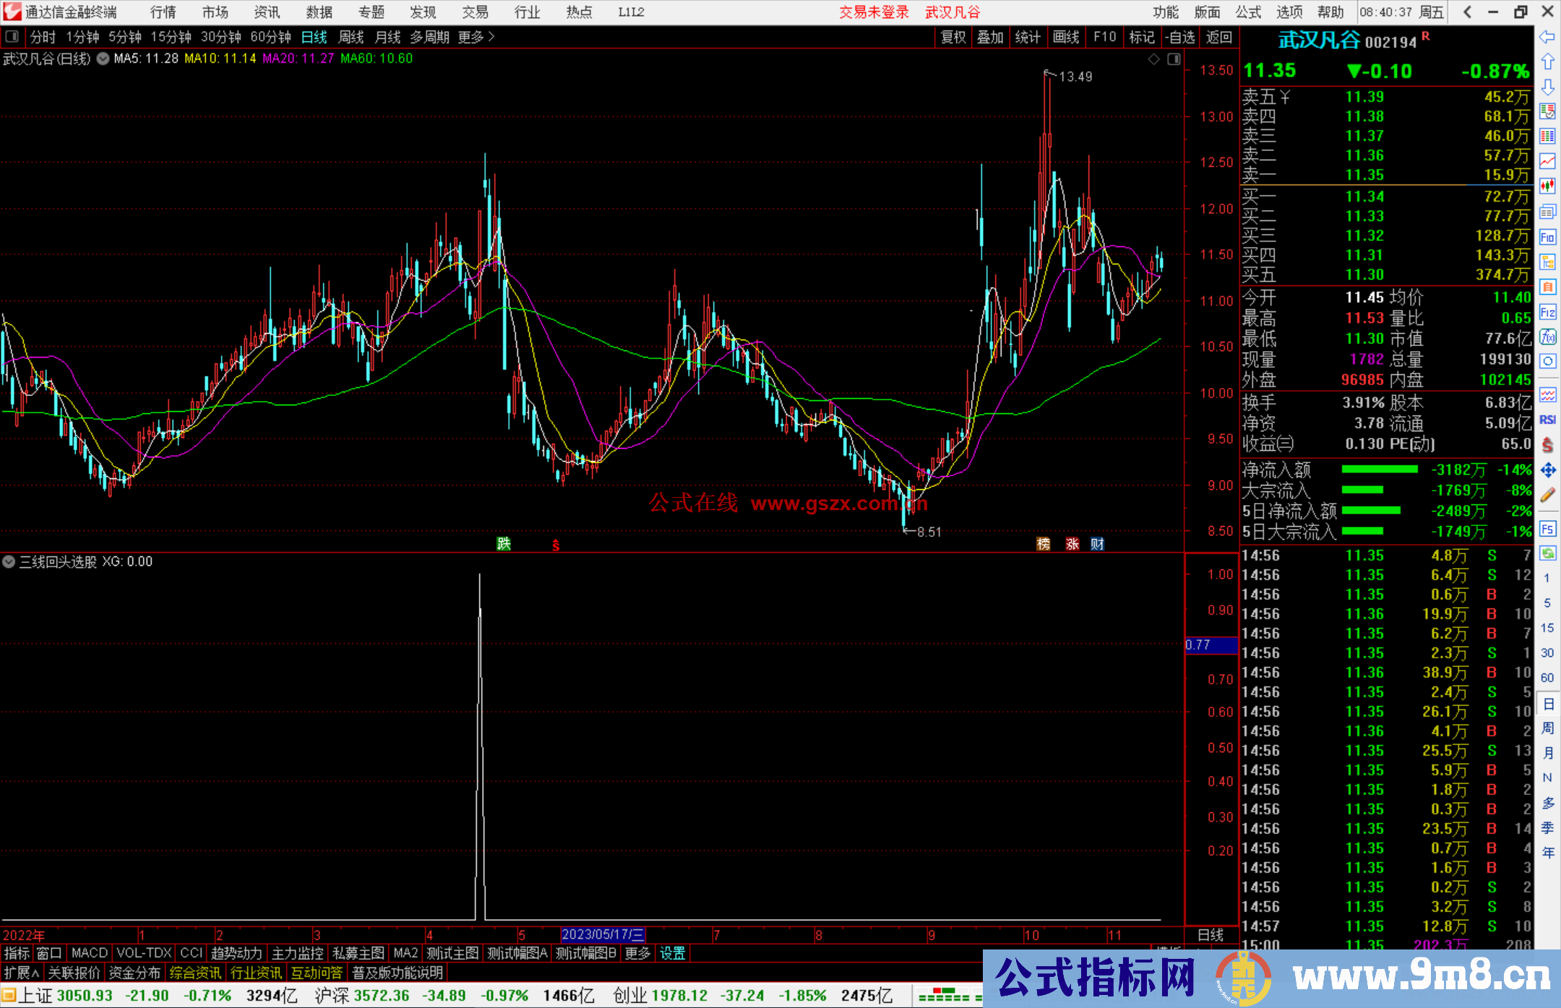Click the 复权 button
Screen dimensions: 1561x1008
pos(953,37)
